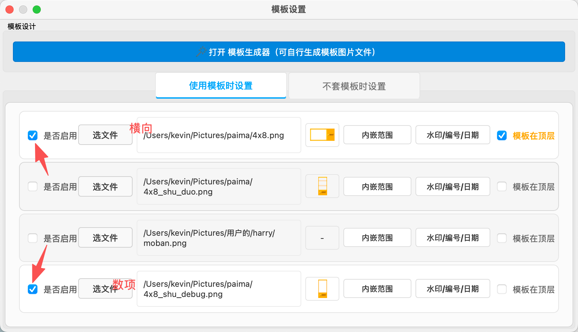
Task: Switch to the 不套模板时设置 tab
Action: point(354,86)
